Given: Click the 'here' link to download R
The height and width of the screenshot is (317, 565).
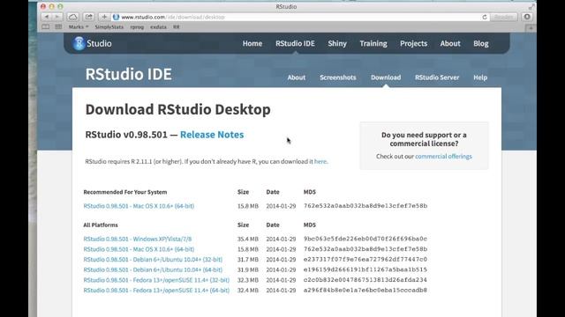Looking at the screenshot, I should (x=320, y=161).
